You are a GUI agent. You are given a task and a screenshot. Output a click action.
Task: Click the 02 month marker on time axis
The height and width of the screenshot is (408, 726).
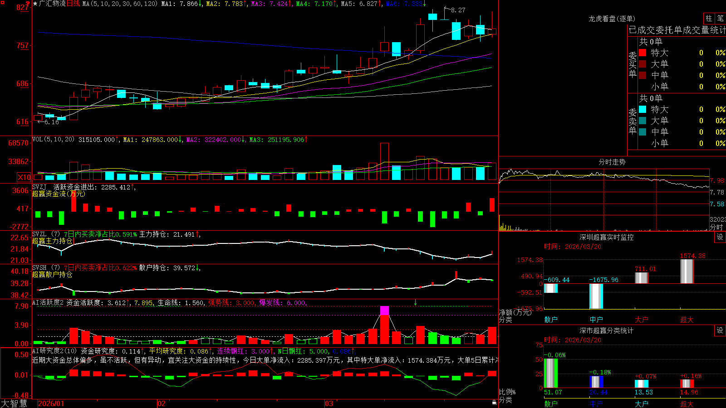(x=161, y=403)
